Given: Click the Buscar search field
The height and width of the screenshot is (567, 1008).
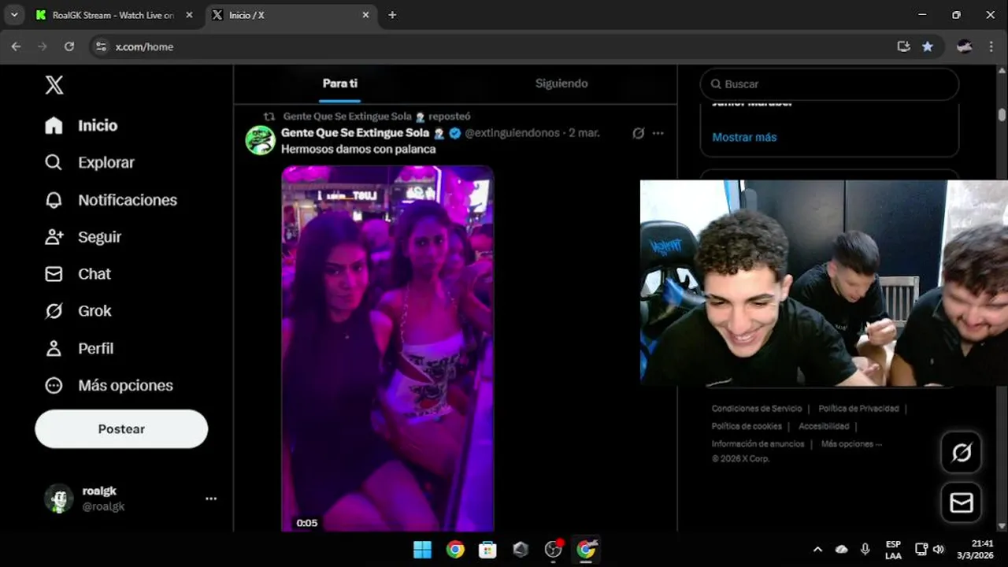Looking at the screenshot, I should (829, 83).
